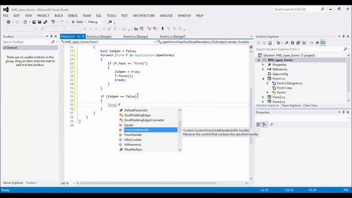Select Form1.resx in Solution Explorer
The image size is (352, 198).
284,88
